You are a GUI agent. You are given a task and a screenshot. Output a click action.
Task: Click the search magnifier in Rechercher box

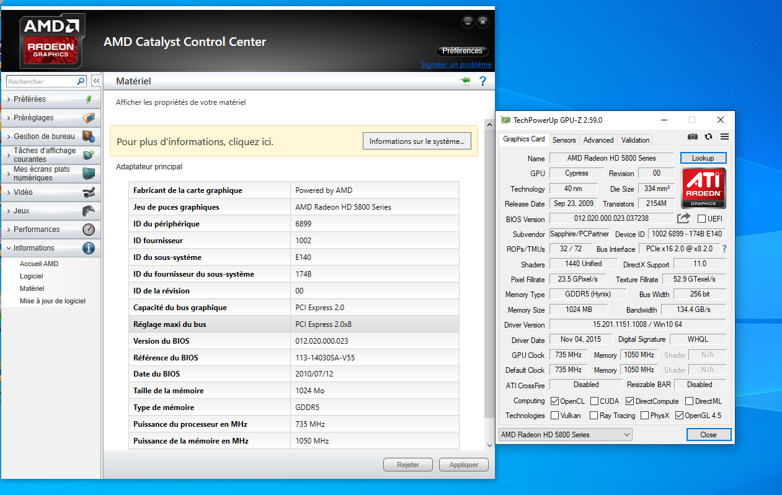(x=81, y=81)
